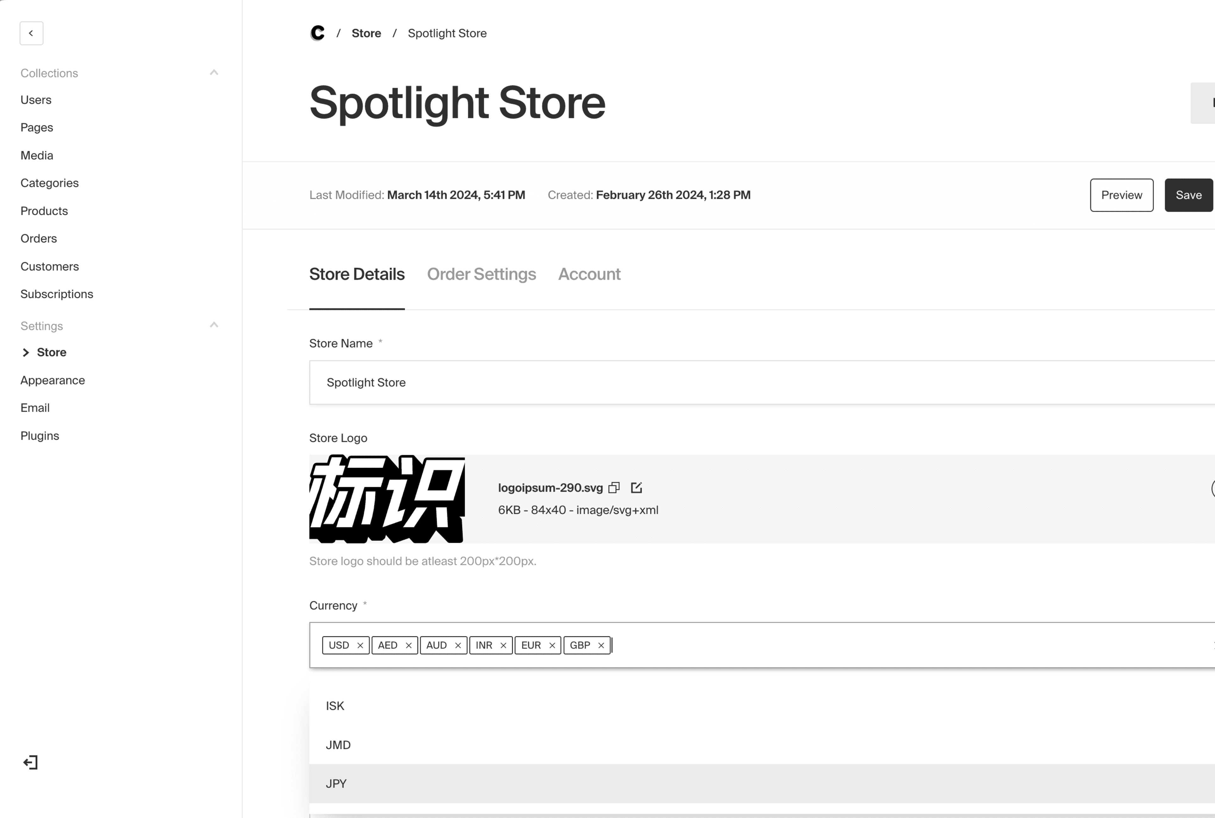Screen dimensions: 1215x818
Task: Click the sidebar collapse back arrow
Action: 31,34
